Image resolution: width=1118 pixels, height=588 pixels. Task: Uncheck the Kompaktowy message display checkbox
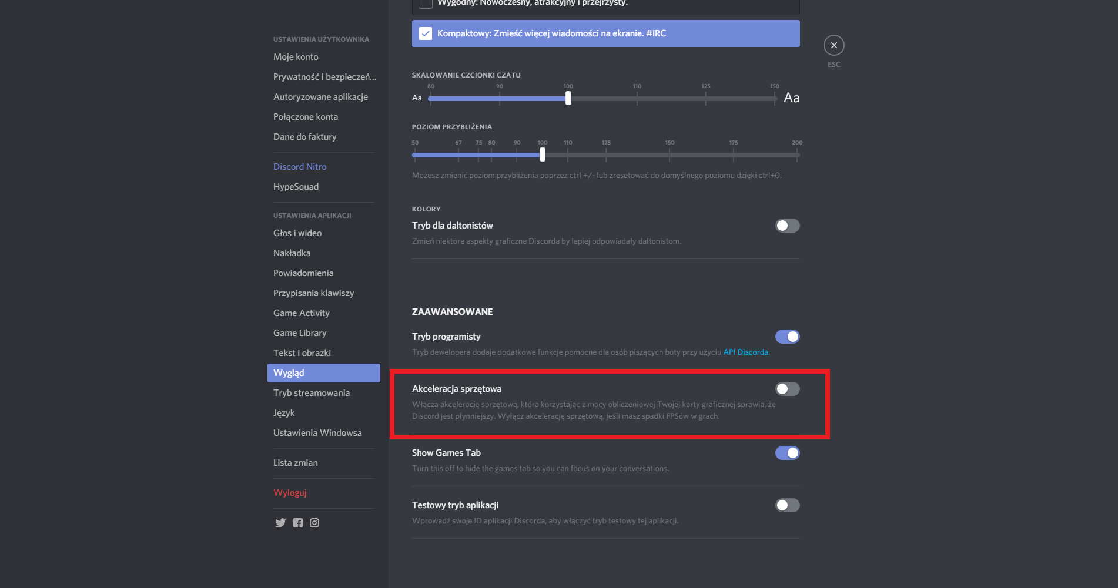426,33
